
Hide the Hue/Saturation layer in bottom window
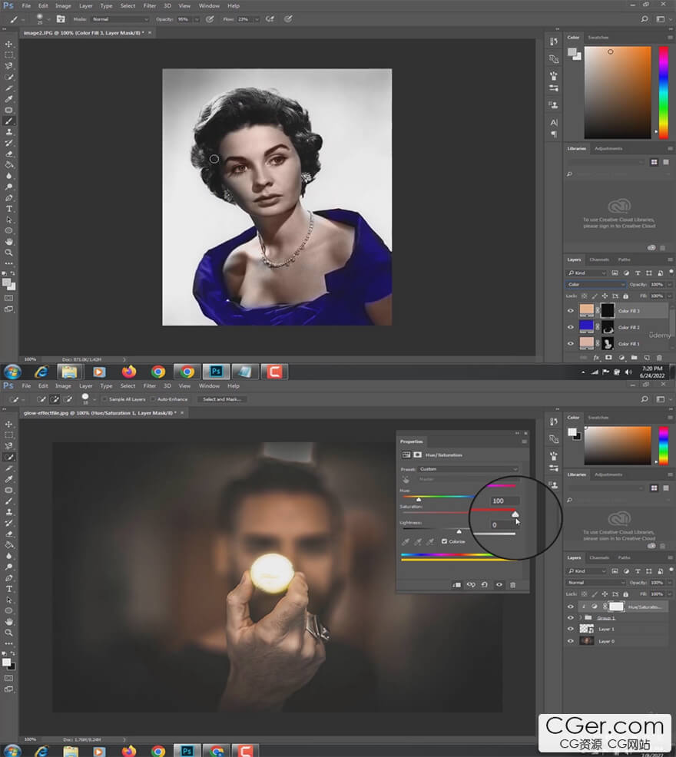pyautogui.click(x=570, y=607)
